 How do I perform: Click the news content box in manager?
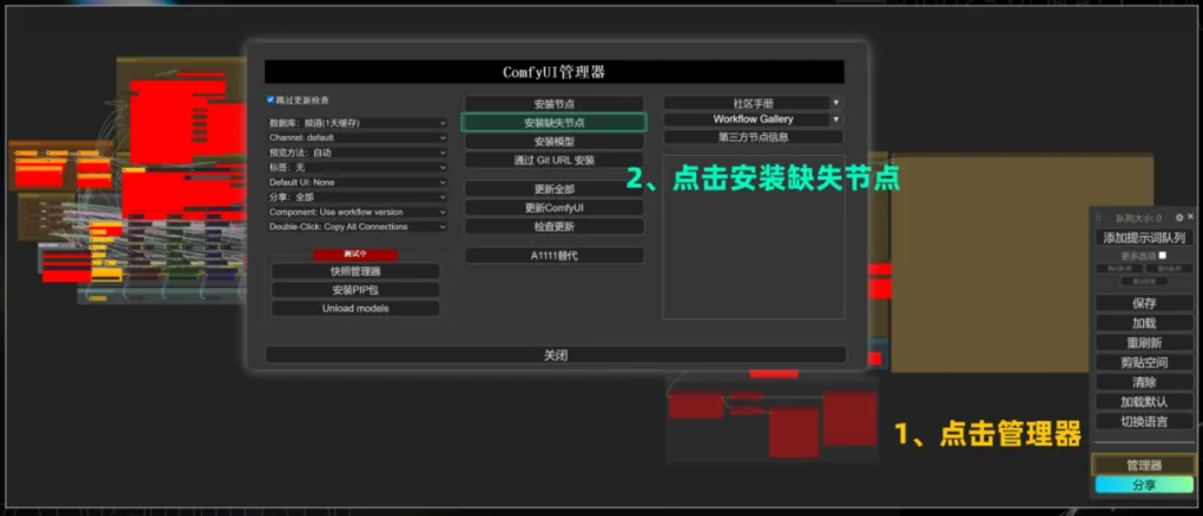point(753,237)
